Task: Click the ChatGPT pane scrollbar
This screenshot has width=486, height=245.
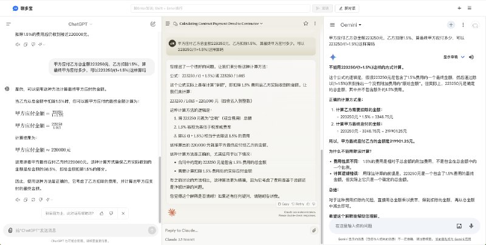Action: [x=160, y=189]
